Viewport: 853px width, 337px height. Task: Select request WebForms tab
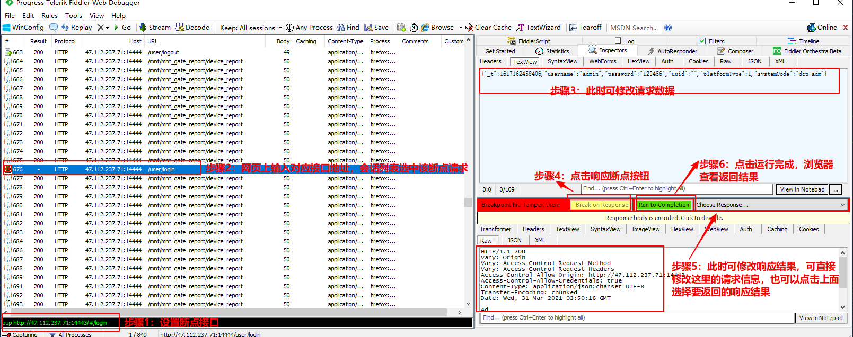[603, 61]
